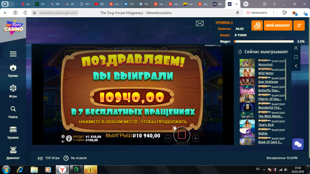Open the messages envelope icon
The width and height of the screenshot is (310, 174).
200,23
